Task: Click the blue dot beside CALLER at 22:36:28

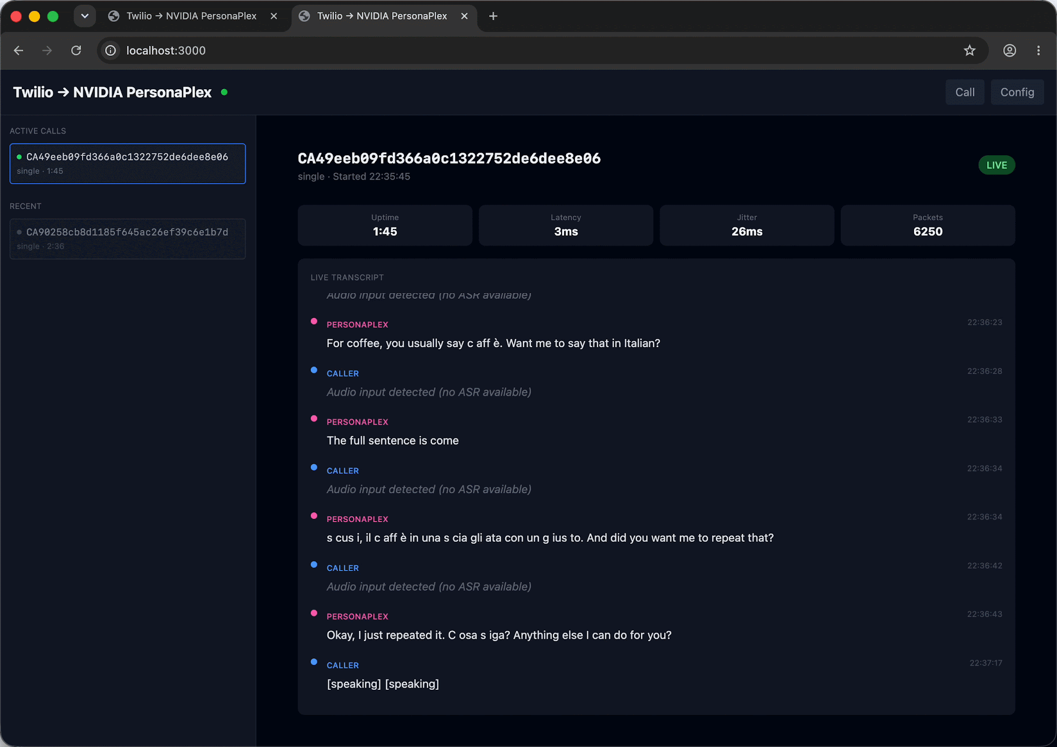Action: coord(314,370)
